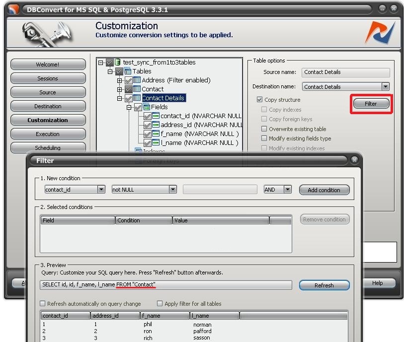This screenshot has height=342, width=404.
Task: Click the address_id field icon
Action: click(156, 125)
